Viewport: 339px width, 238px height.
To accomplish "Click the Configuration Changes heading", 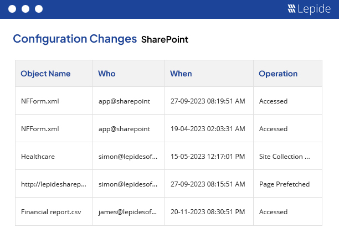I will click(75, 39).
